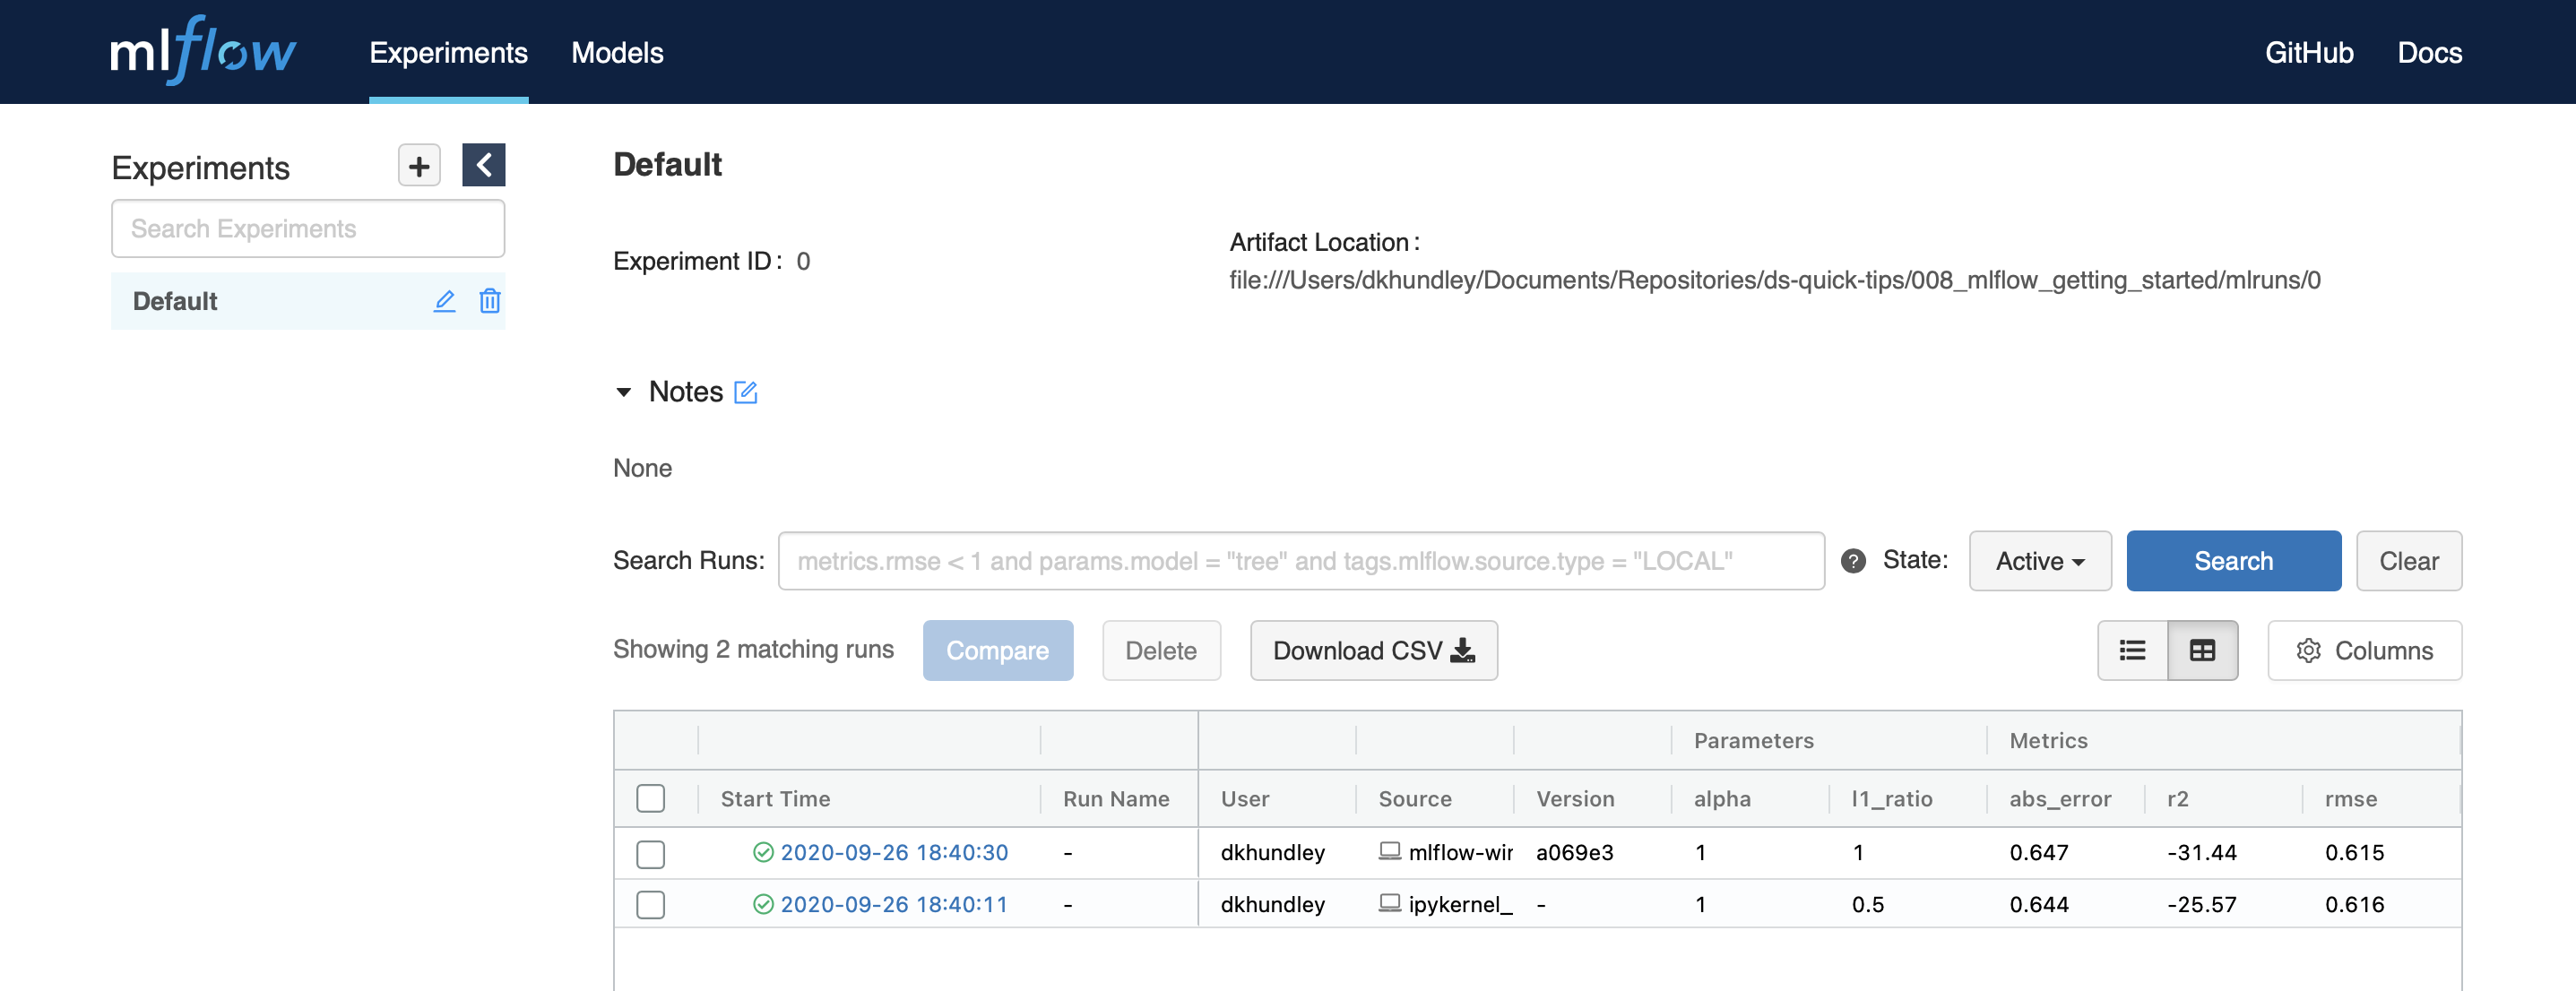Delete Default experiment with trash icon
This screenshot has height=991, width=2576.
(489, 301)
